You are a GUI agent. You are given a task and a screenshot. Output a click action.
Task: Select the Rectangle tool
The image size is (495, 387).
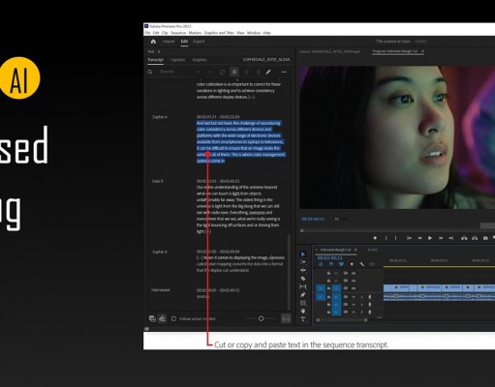pos(303,303)
